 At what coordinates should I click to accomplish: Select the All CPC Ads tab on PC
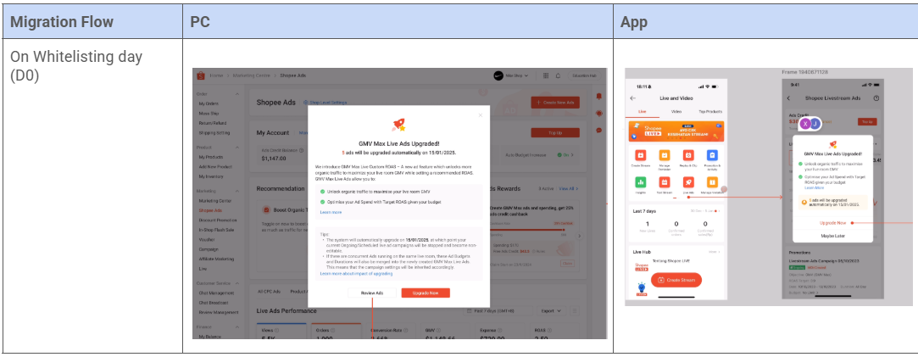click(270, 292)
